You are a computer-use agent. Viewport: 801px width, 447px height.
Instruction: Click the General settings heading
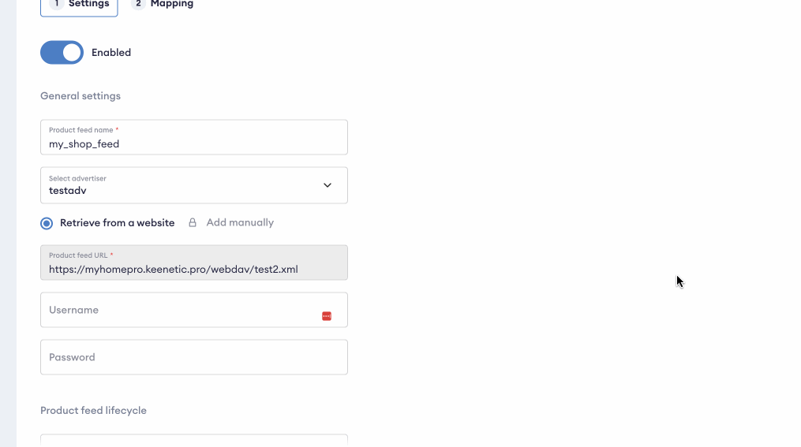[x=80, y=96]
